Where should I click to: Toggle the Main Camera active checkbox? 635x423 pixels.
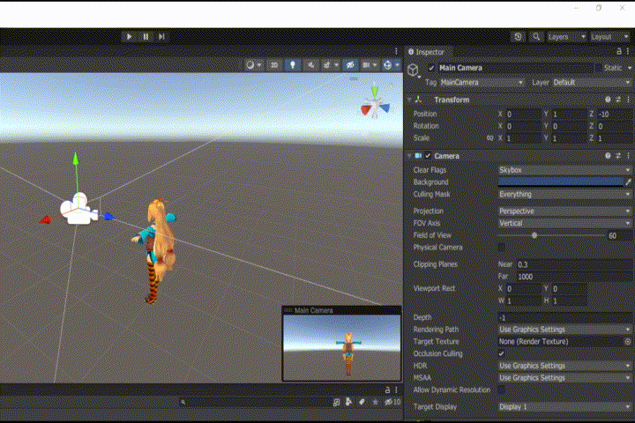click(x=431, y=68)
